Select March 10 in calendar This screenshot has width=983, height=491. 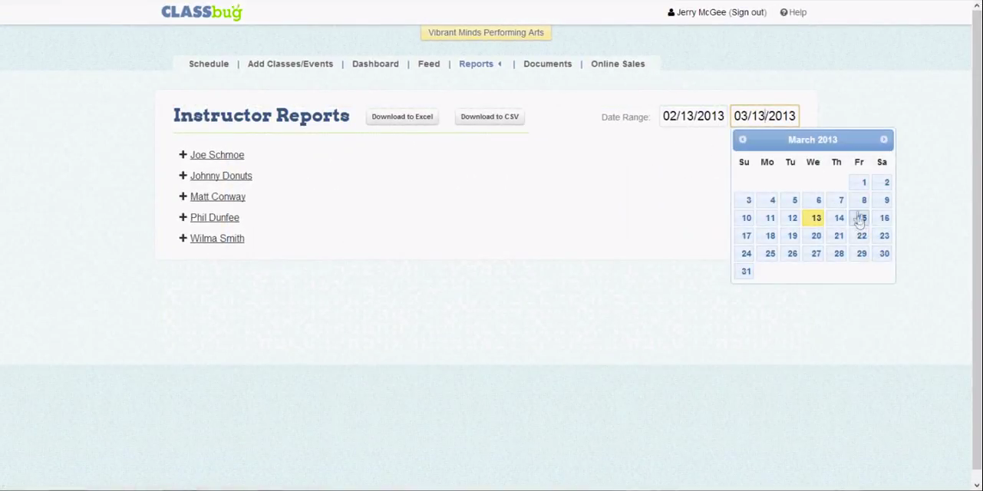744,218
